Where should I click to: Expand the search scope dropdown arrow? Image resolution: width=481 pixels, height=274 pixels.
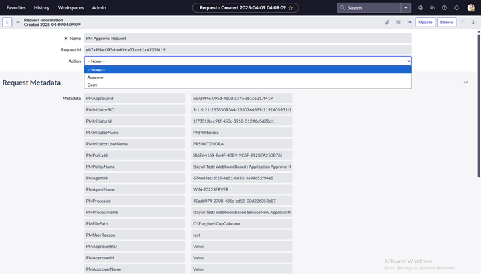tap(406, 7)
